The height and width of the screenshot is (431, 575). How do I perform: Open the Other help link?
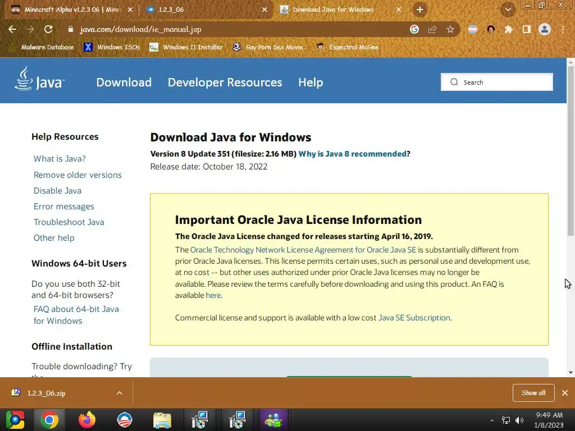(x=54, y=238)
